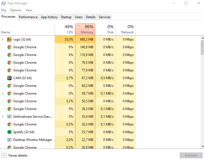Expand the csgo (32 bit) process group
This screenshot has width=204, height=161.
(3, 39)
